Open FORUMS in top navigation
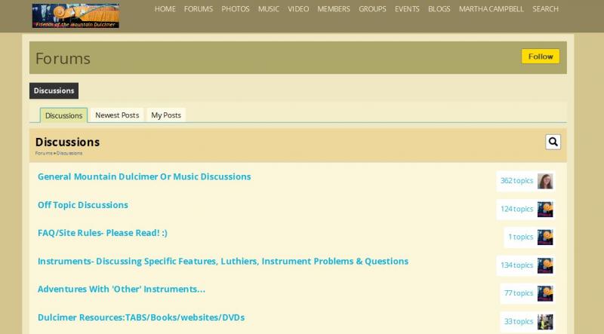The width and height of the screenshot is (604, 334). pyautogui.click(x=199, y=9)
